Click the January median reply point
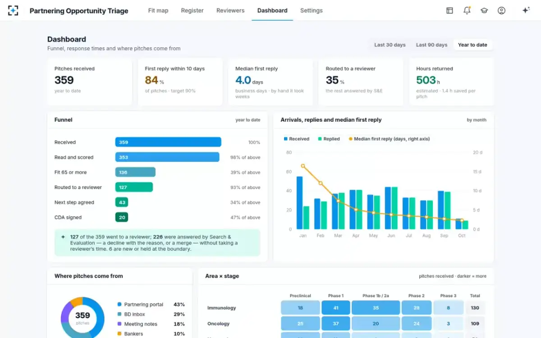The height and width of the screenshot is (338, 541). coord(303,166)
